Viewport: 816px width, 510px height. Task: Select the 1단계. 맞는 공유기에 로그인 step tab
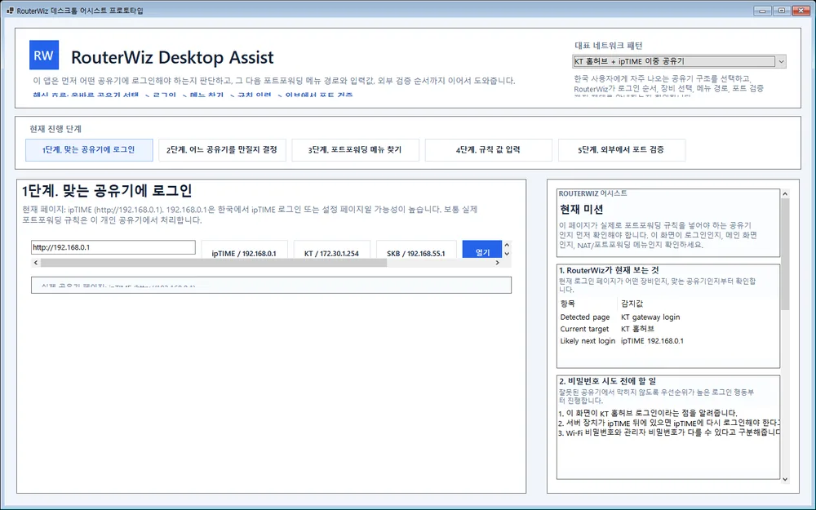(89, 150)
